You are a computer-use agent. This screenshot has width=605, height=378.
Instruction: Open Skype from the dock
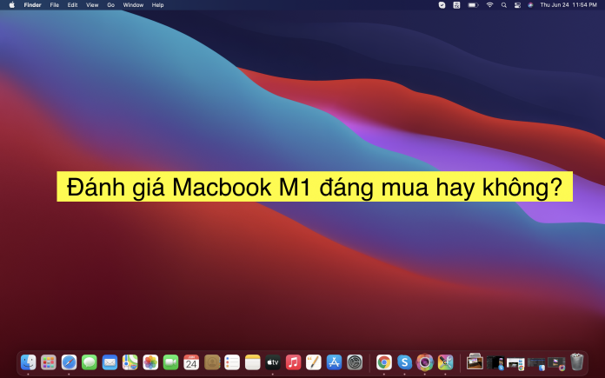404,362
